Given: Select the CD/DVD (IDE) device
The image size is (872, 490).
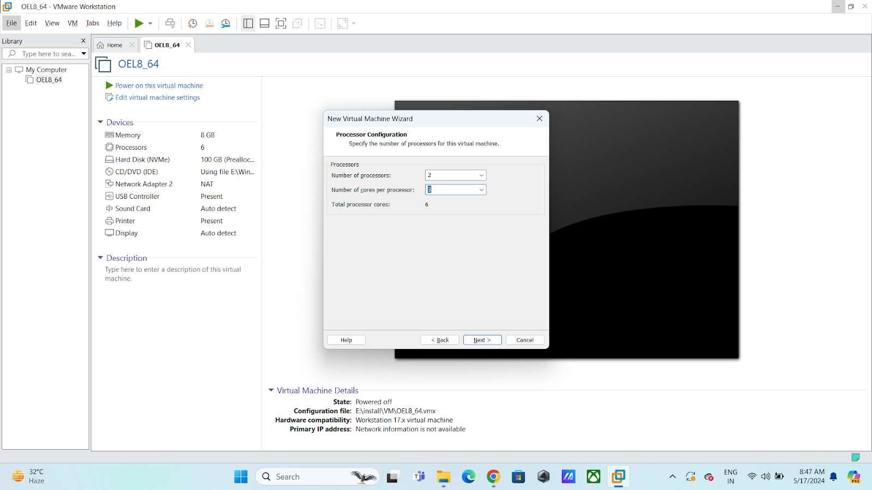Looking at the screenshot, I should point(180,171).
